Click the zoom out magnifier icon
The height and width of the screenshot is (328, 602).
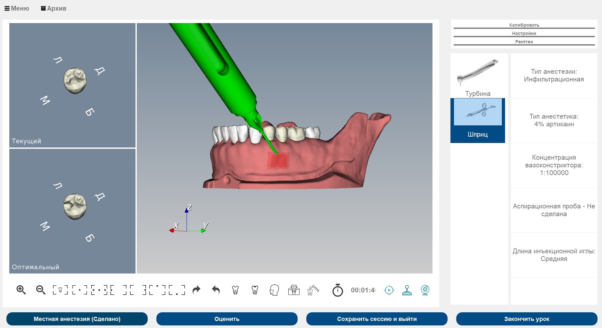click(41, 290)
